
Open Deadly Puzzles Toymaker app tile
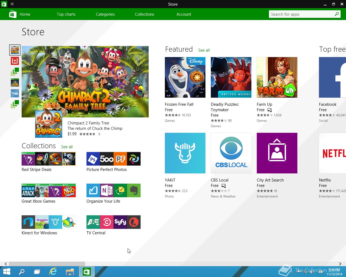(x=231, y=77)
